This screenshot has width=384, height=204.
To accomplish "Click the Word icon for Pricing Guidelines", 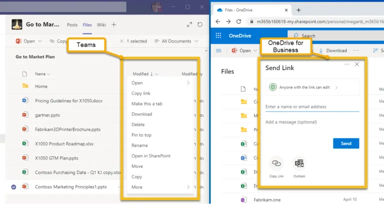I will 25,100.
